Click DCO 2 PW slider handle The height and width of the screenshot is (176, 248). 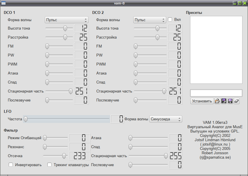(136, 55)
